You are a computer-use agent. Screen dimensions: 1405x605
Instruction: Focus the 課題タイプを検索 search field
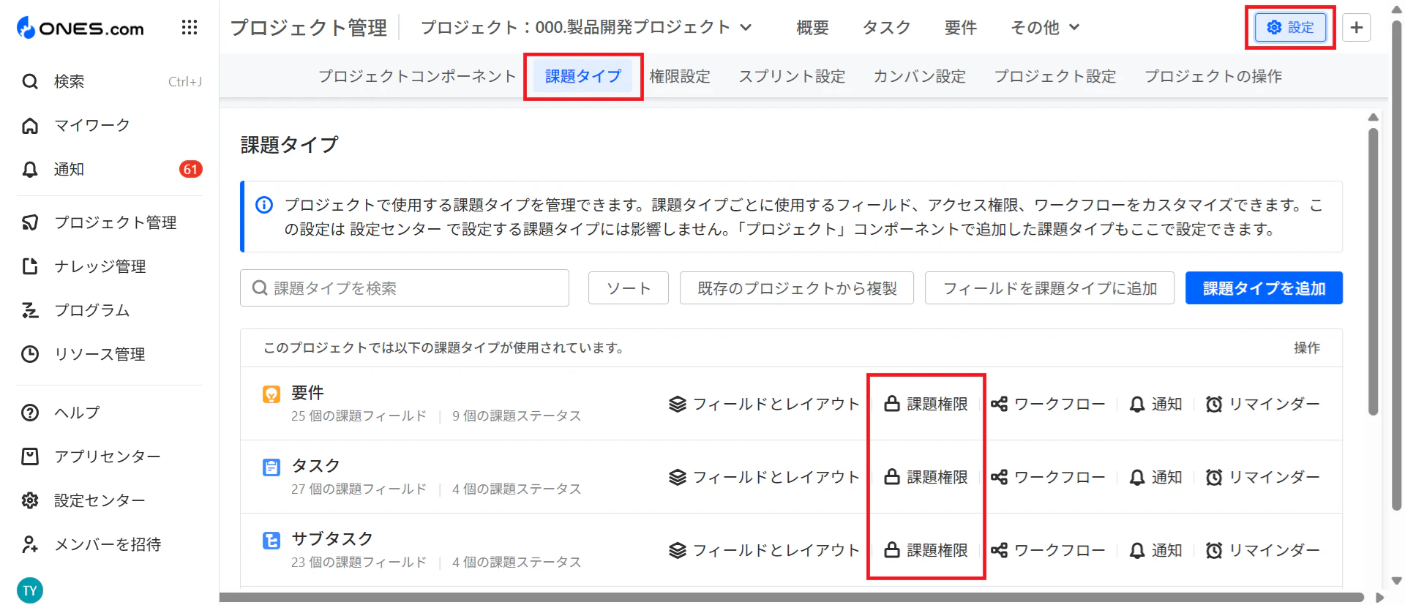pyautogui.click(x=405, y=288)
